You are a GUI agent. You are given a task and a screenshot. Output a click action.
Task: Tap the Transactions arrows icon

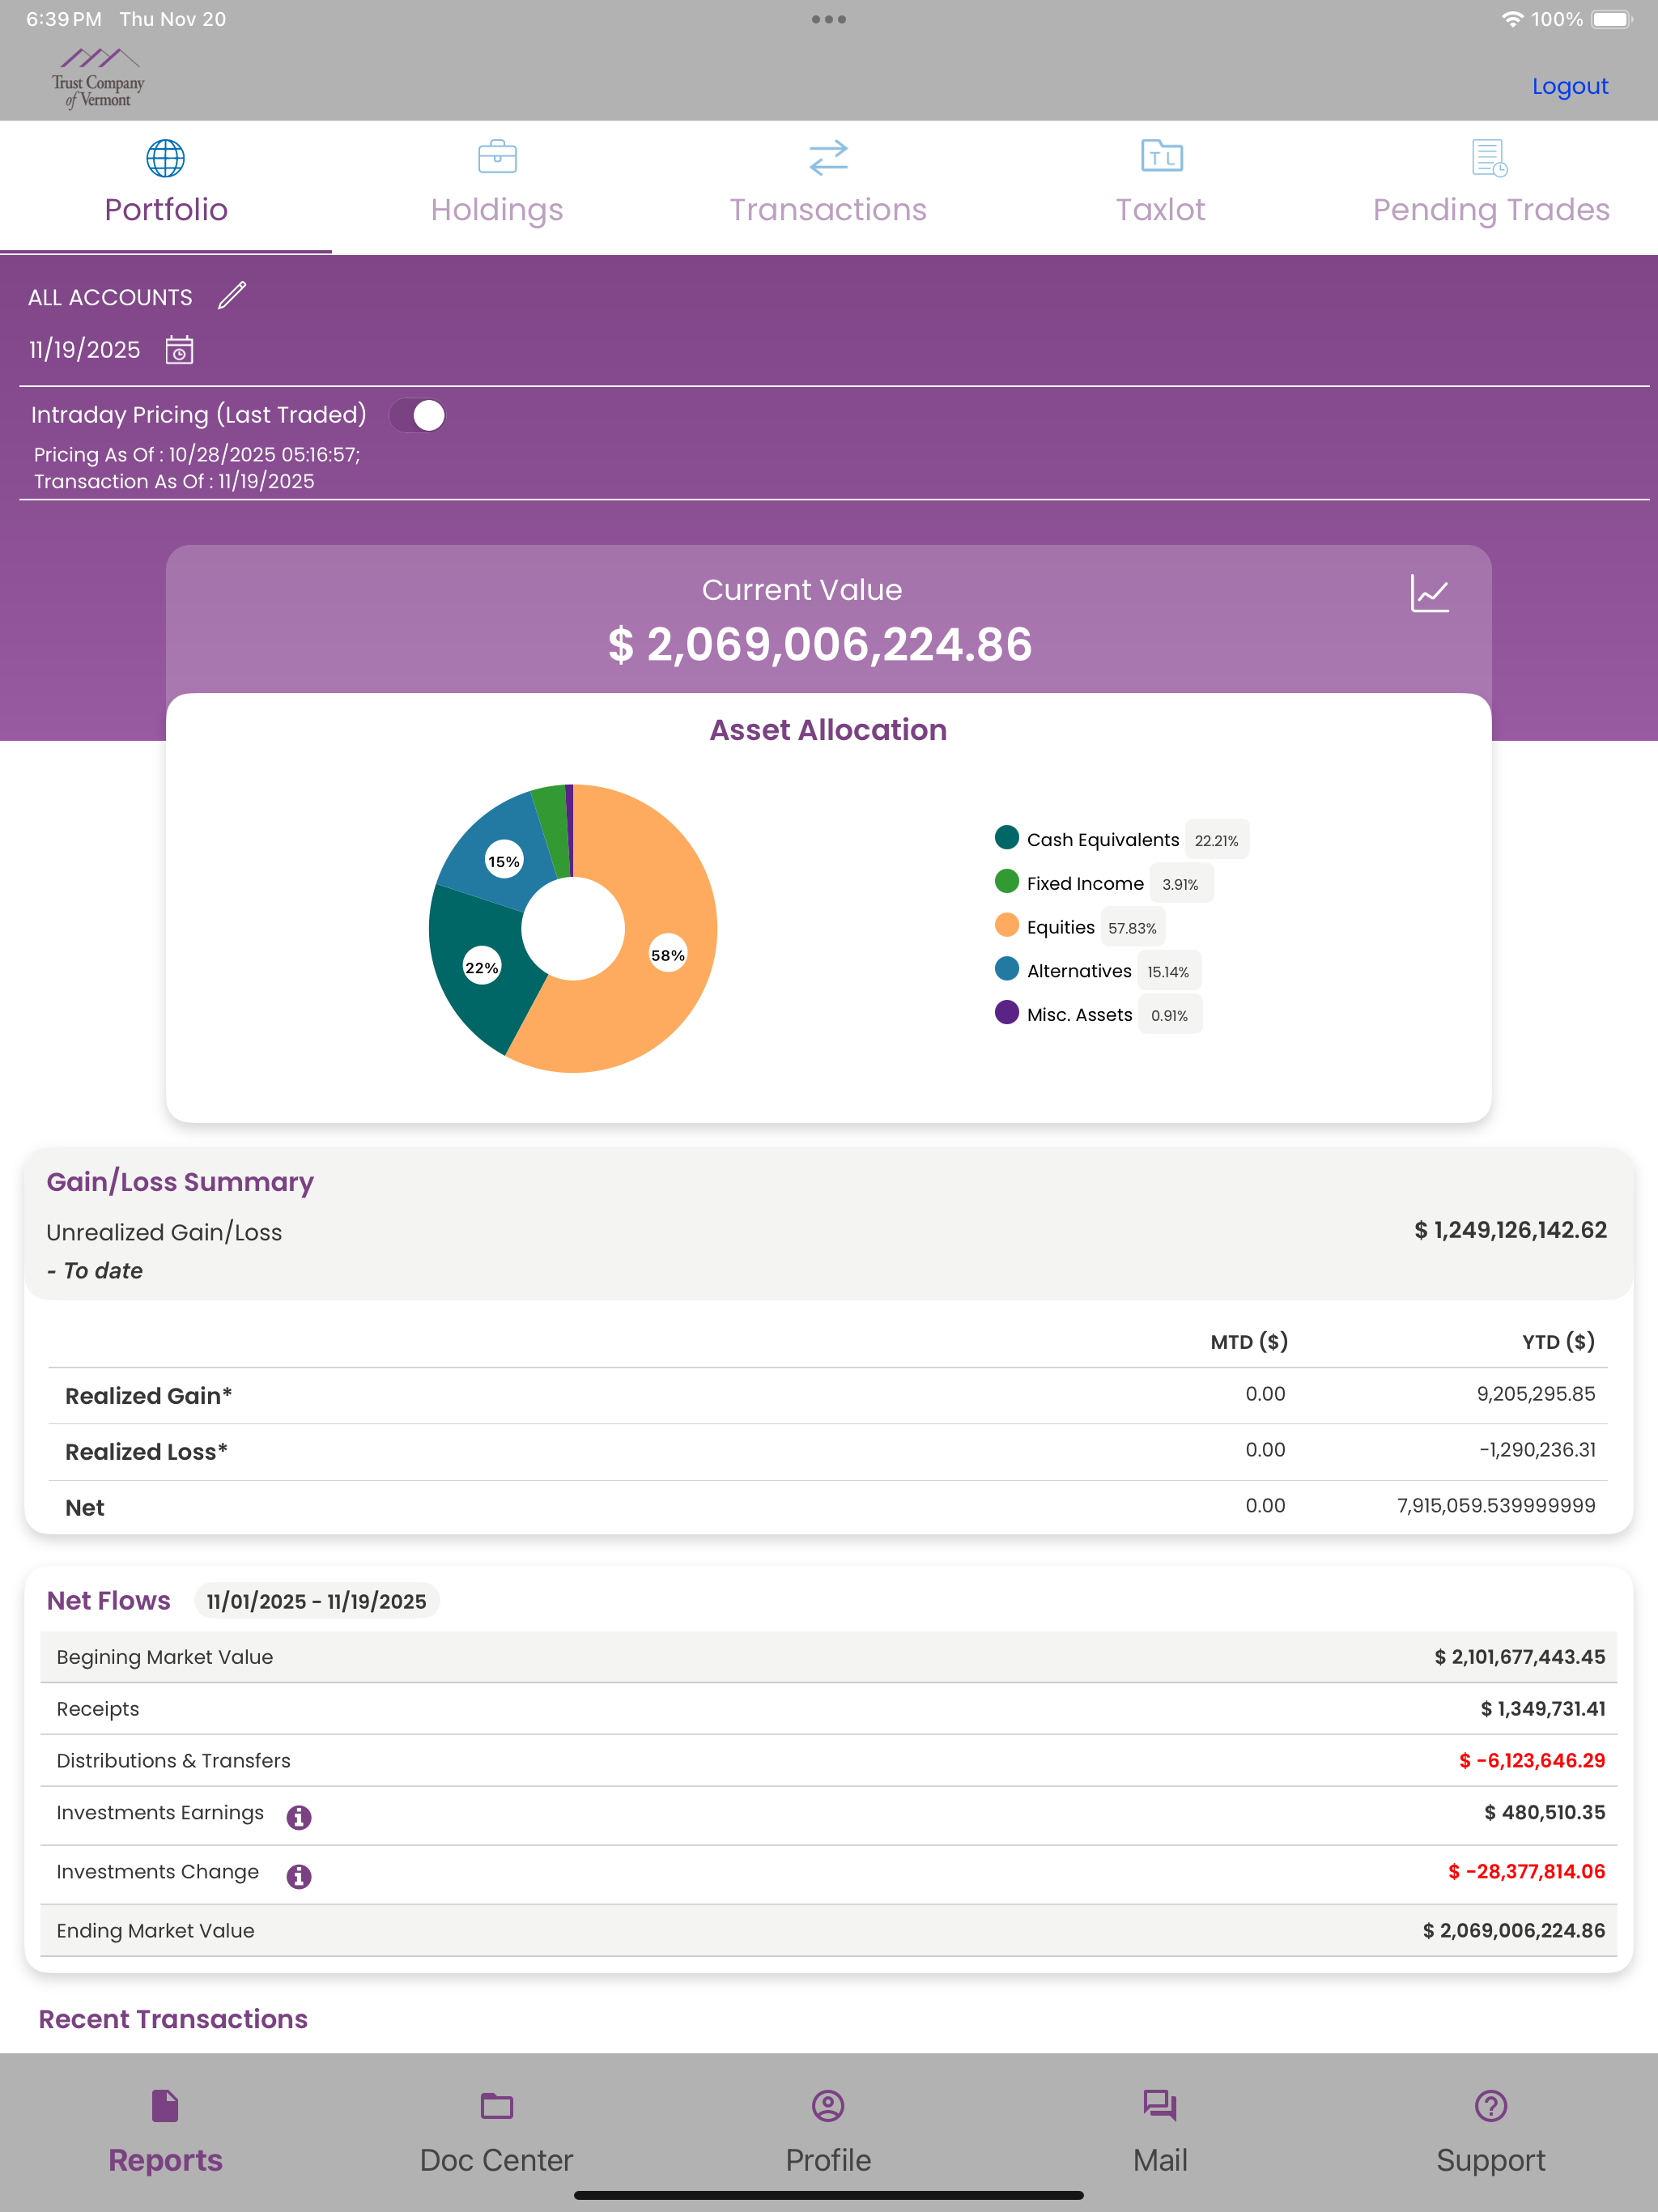click(x=828, y=157)
